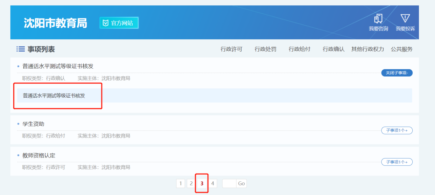Open the 我要咨询 consultation icon
Screen dimensions: 435x195
378,18
